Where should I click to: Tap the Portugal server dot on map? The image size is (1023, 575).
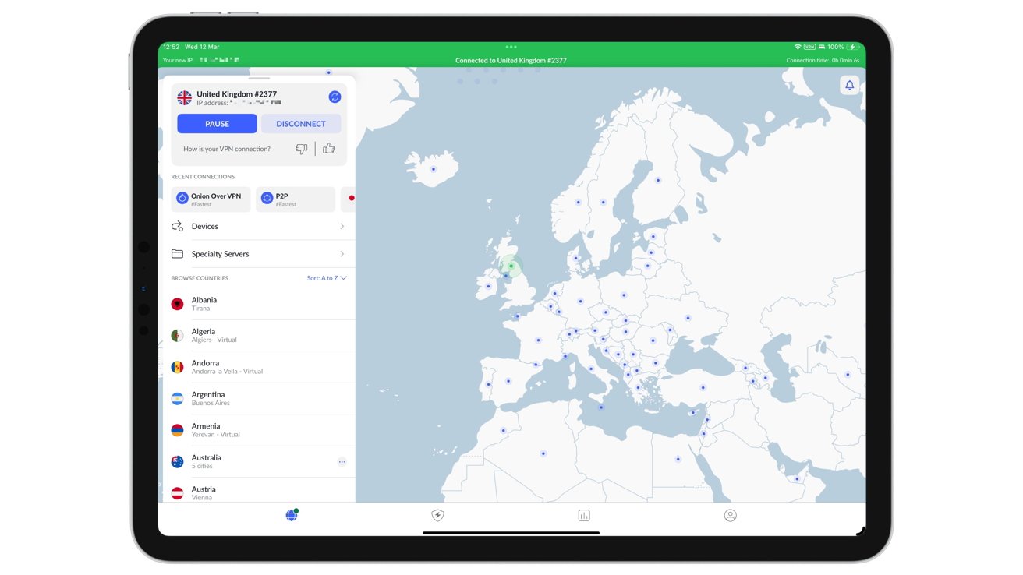489,384
